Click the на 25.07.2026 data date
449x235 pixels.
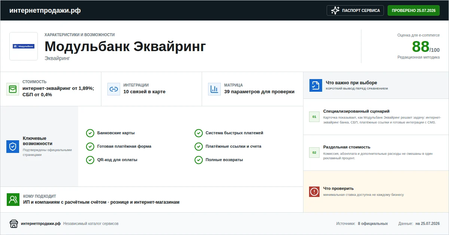428,224
